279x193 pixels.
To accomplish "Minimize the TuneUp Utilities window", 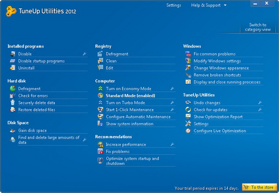I will click(x=255, y=4).
